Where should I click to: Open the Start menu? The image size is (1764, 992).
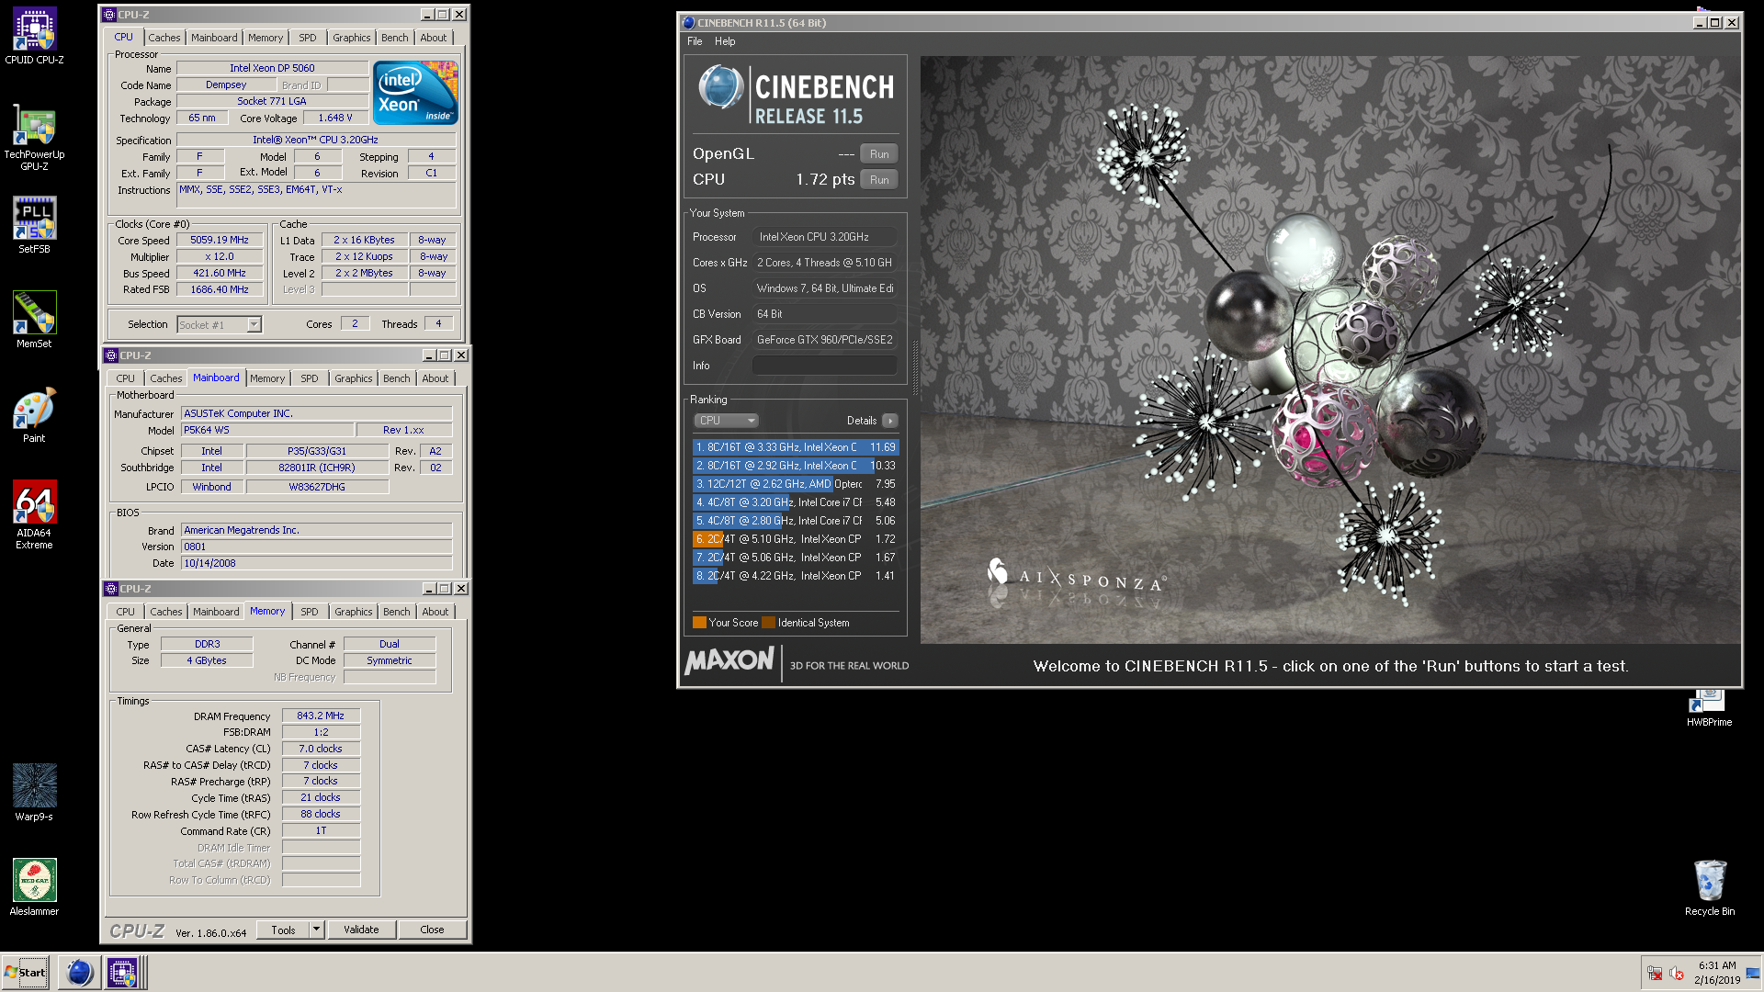click(x=26, y=973)
